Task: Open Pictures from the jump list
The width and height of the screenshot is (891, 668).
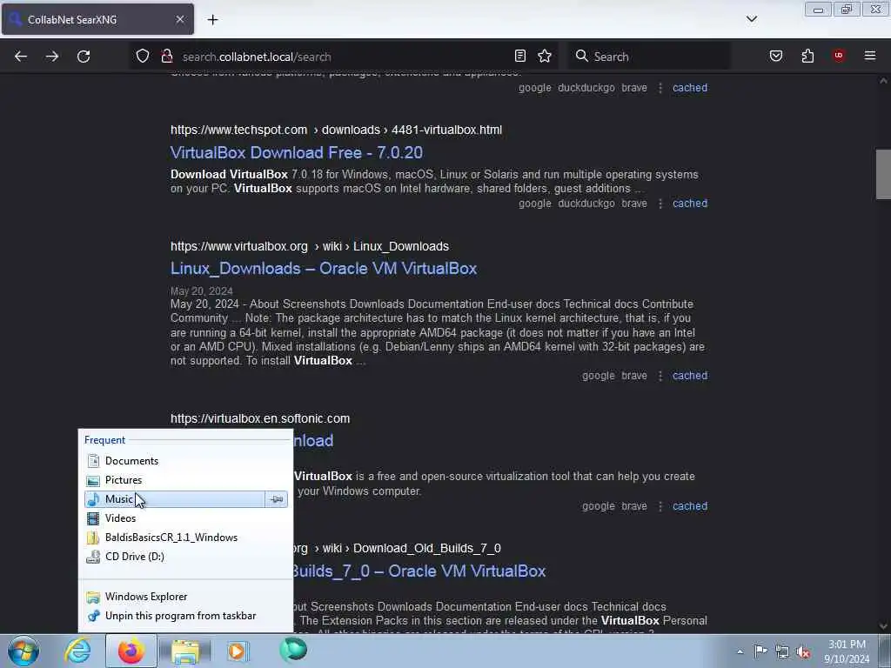Action: click(185, 480)
